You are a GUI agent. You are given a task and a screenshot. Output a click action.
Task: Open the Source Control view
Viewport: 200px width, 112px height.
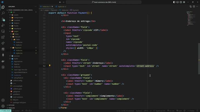coord(3,19)
